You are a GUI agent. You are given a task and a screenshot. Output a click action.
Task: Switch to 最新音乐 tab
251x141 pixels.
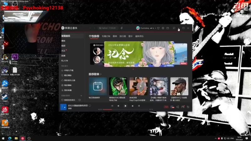coord(139,36)
